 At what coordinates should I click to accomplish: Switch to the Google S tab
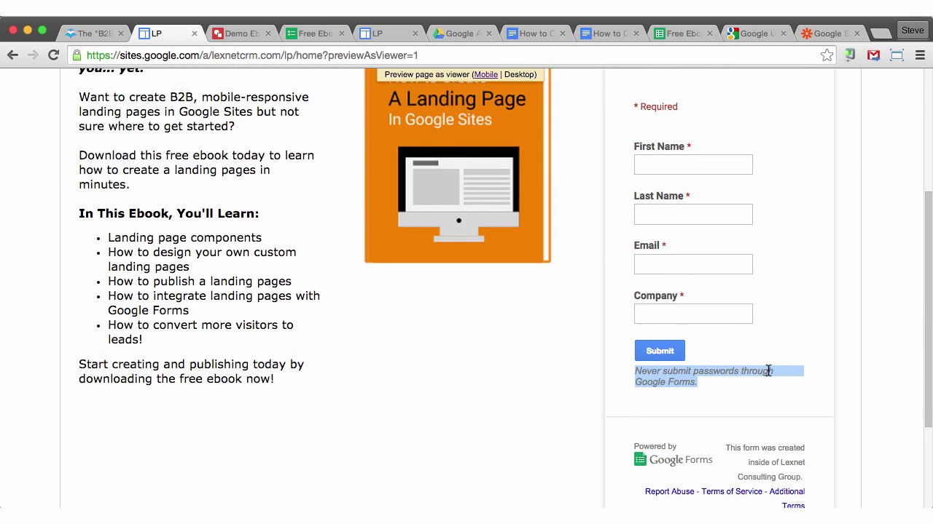[829, 33]
